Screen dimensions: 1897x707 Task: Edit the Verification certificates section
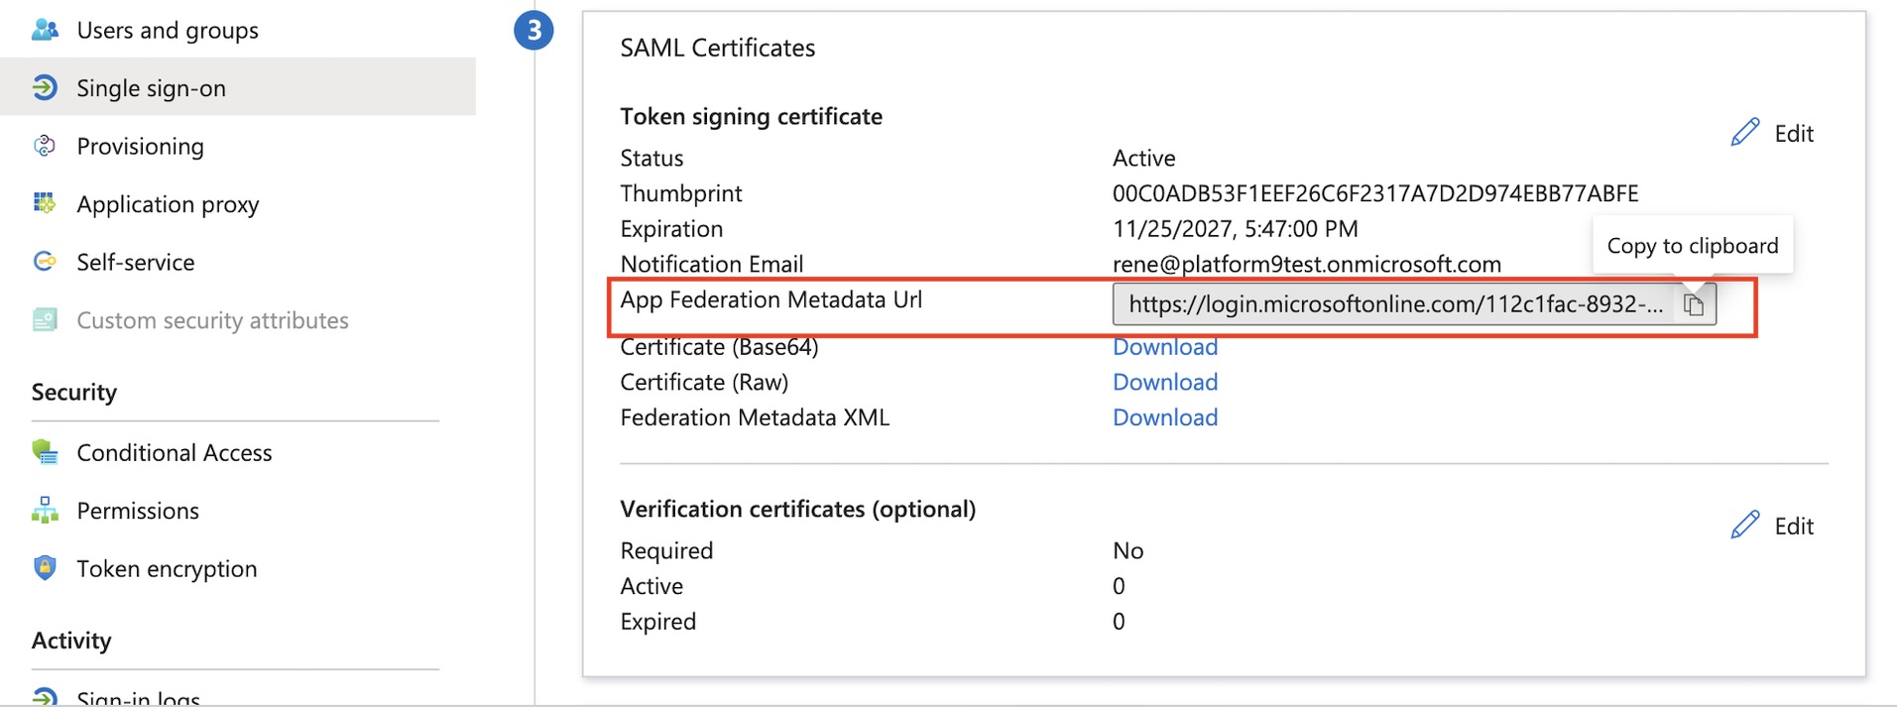click(x=1773, y=527)
